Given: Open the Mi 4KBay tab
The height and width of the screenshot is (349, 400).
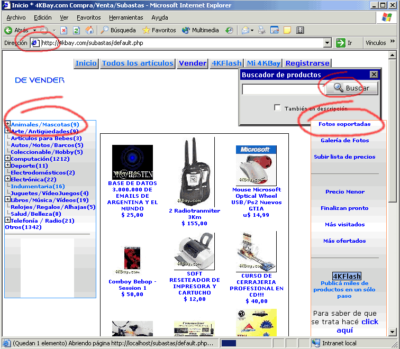Looking at the screenshot, I should coord(263,63).
